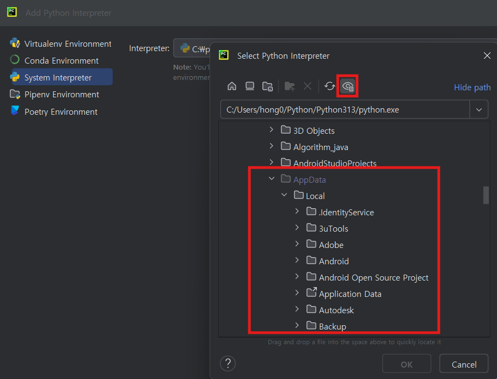Select the 3D Objects folder
497x379 pixels.
pyautogui.click(x=308, y=131)
